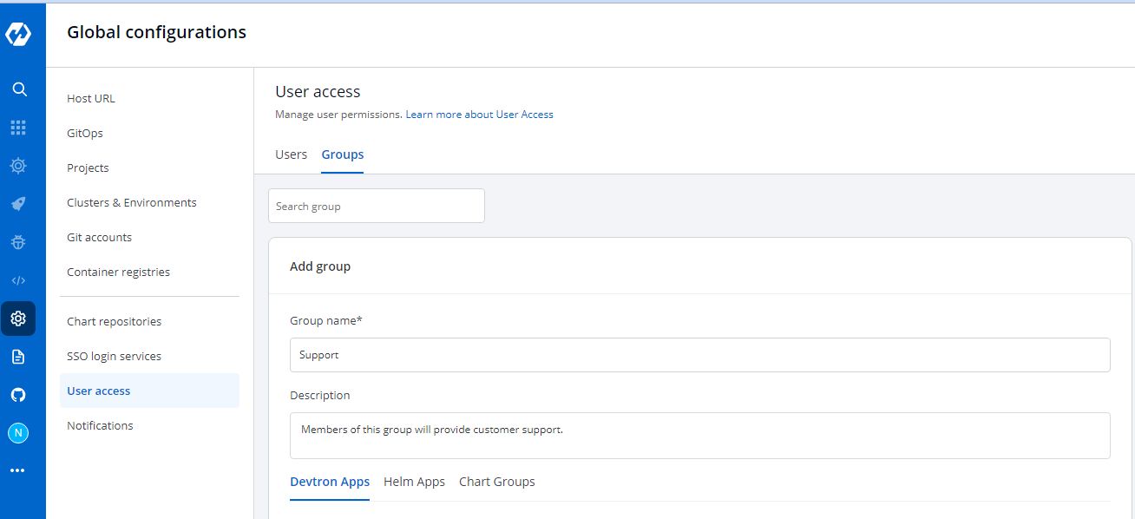1135x519 pixels.
Task: Click the code brackets sidebar icon
Action: click(x=18, y=280)
